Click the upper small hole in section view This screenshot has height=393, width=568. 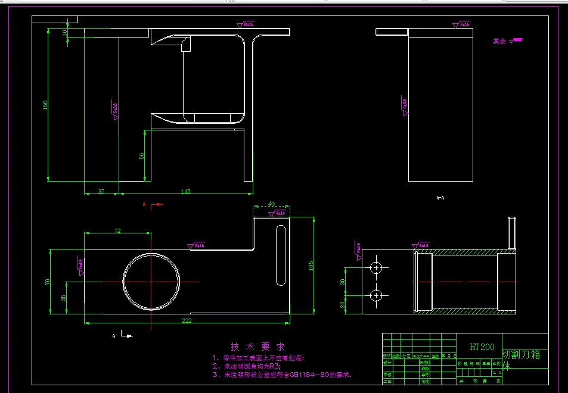point(376,268)
